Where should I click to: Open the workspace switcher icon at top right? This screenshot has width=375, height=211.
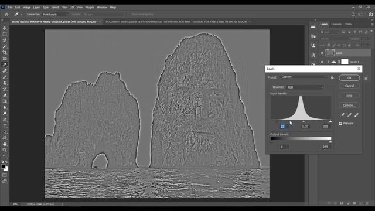point(360,15)
